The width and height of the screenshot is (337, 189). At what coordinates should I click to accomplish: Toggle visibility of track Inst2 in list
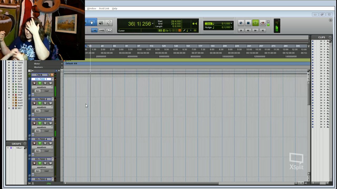click(9, 100)
